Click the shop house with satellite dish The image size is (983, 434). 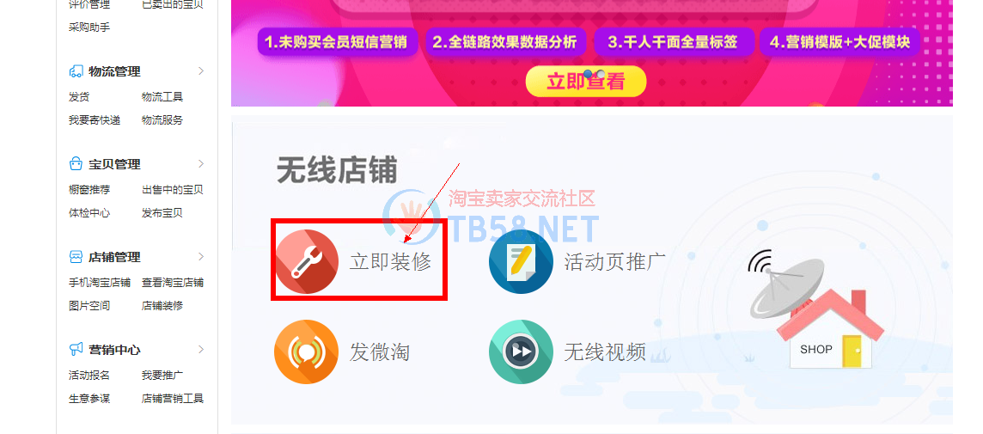point(815,309)
